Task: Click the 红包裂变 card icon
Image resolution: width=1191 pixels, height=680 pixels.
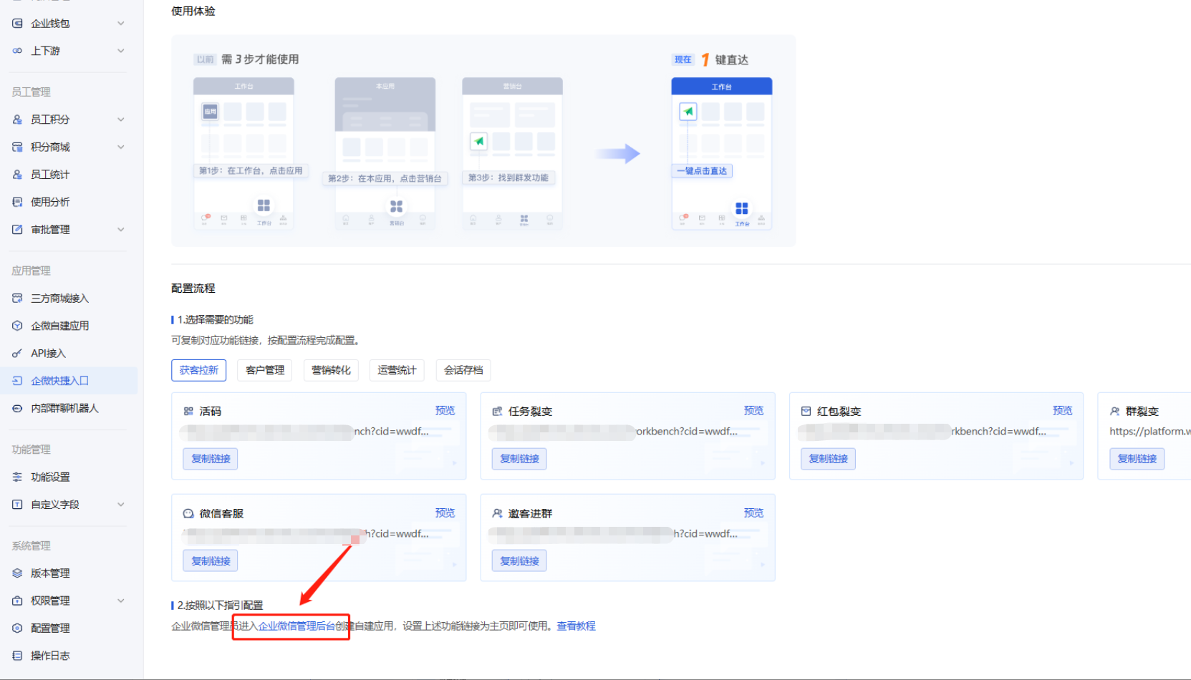Action: coord(806,412)
